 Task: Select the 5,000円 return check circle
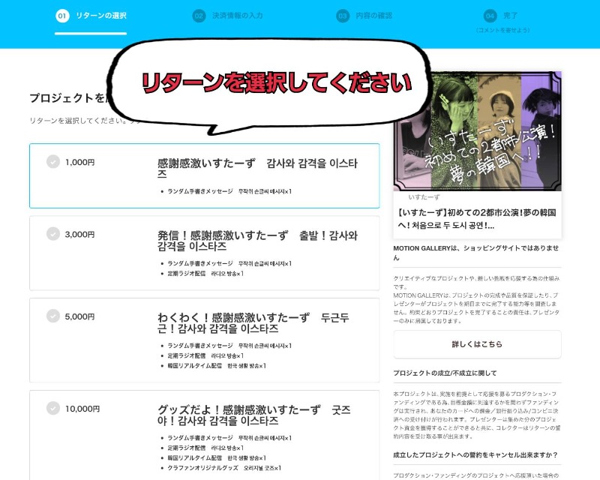click(53, 316)
